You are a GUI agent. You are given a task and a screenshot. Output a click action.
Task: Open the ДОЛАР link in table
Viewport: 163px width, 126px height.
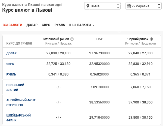[x=11, y=53]
